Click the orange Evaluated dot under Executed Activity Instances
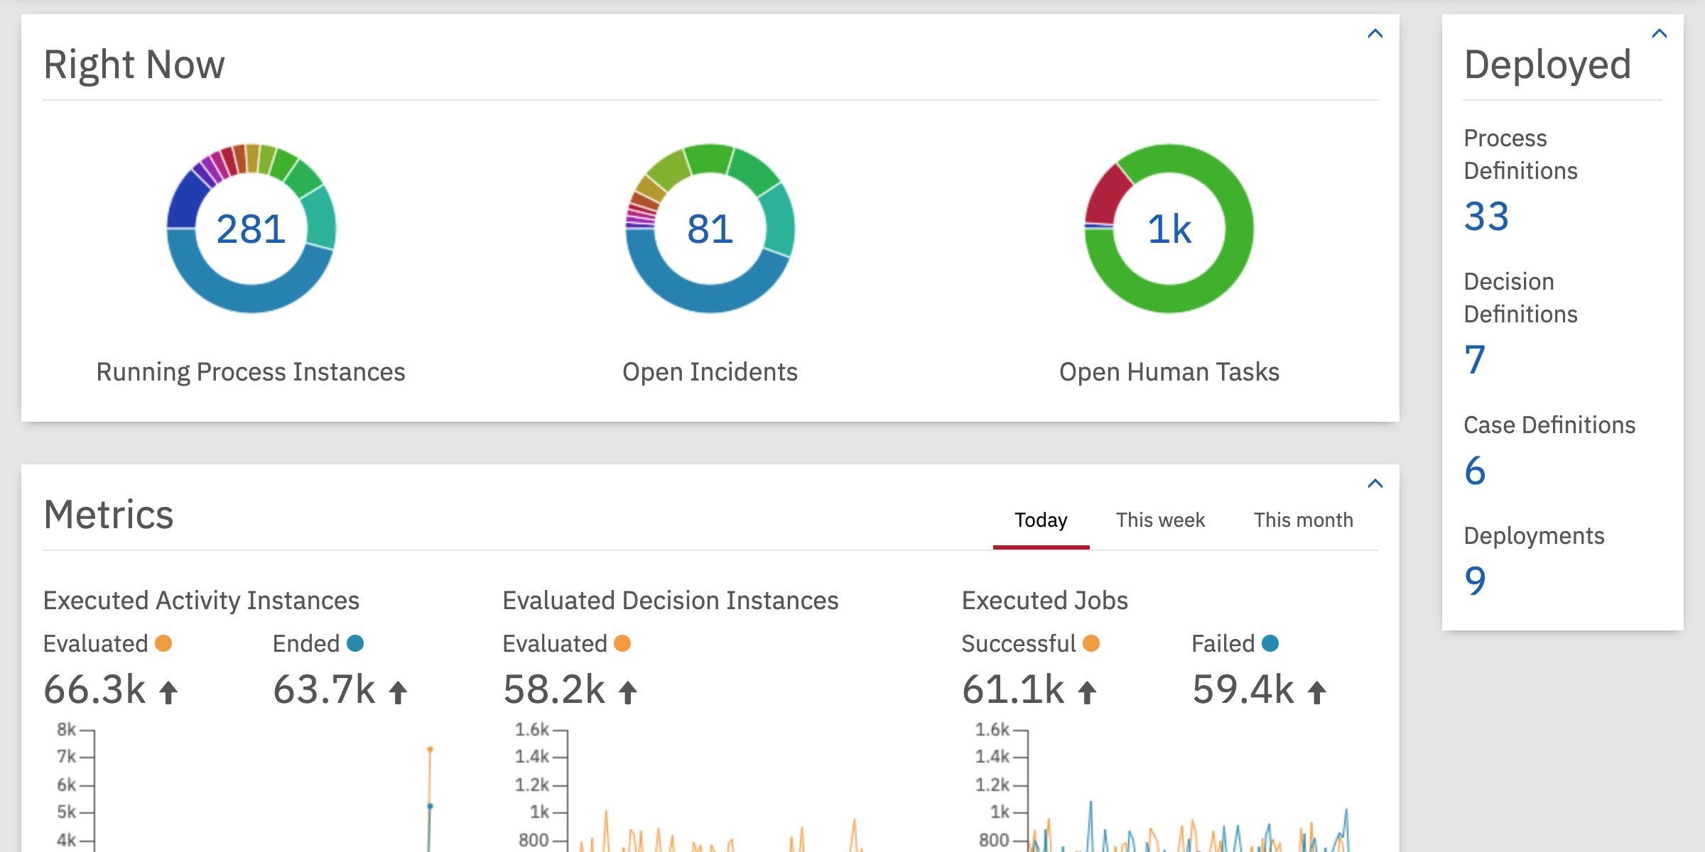The image size is (1705, 852). point(163,643)
